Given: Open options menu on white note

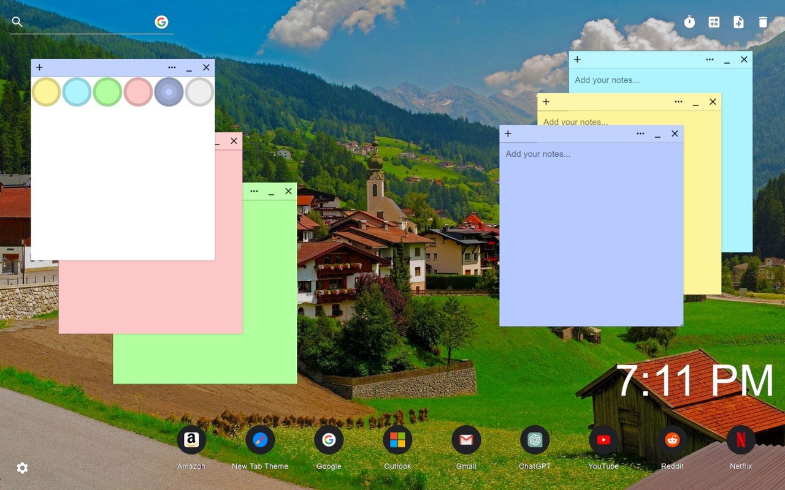Looking at the screenshot, I should 172,67.
